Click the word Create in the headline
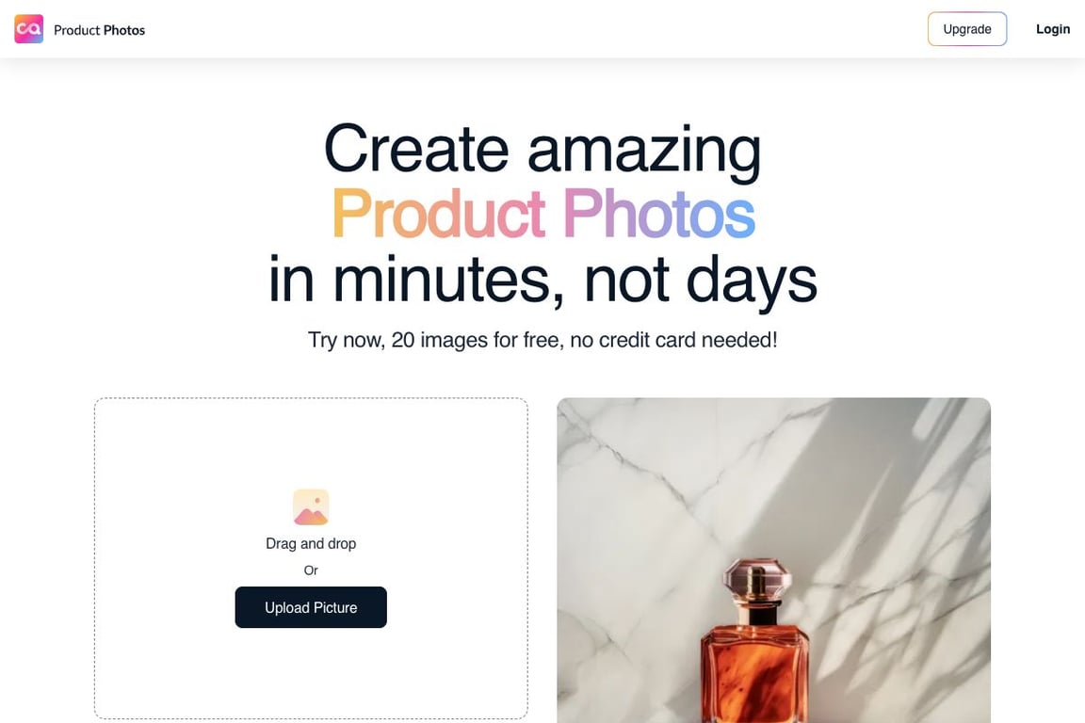This screenshot has width=1085, height=723. point(416,149)
